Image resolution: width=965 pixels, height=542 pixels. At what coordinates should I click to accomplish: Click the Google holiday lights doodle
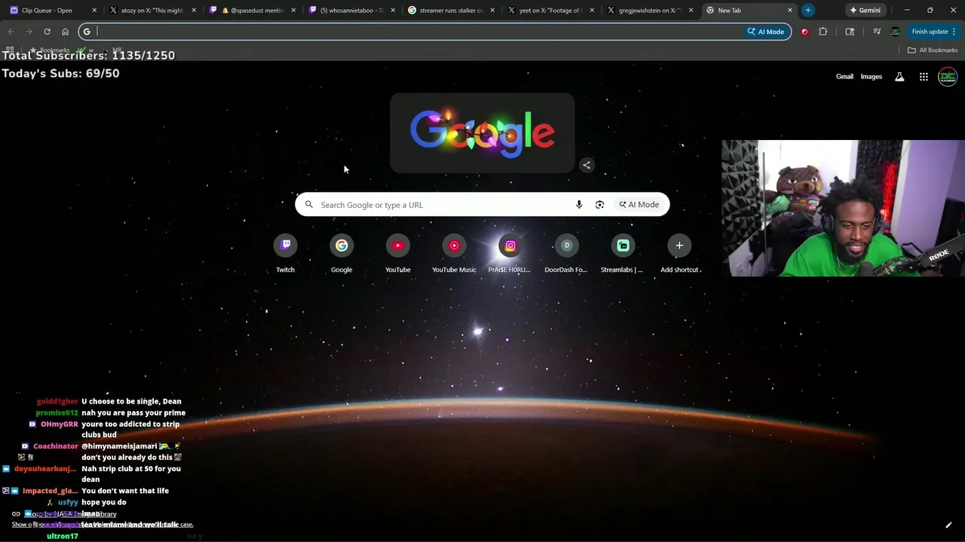tap(482, 133)
